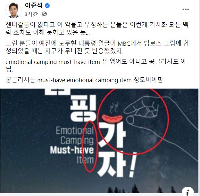This screenshot has height=196, width=200.
Task: Click the line starting "콩글리시는 must-have"
Action: click(x=84, y=80)
